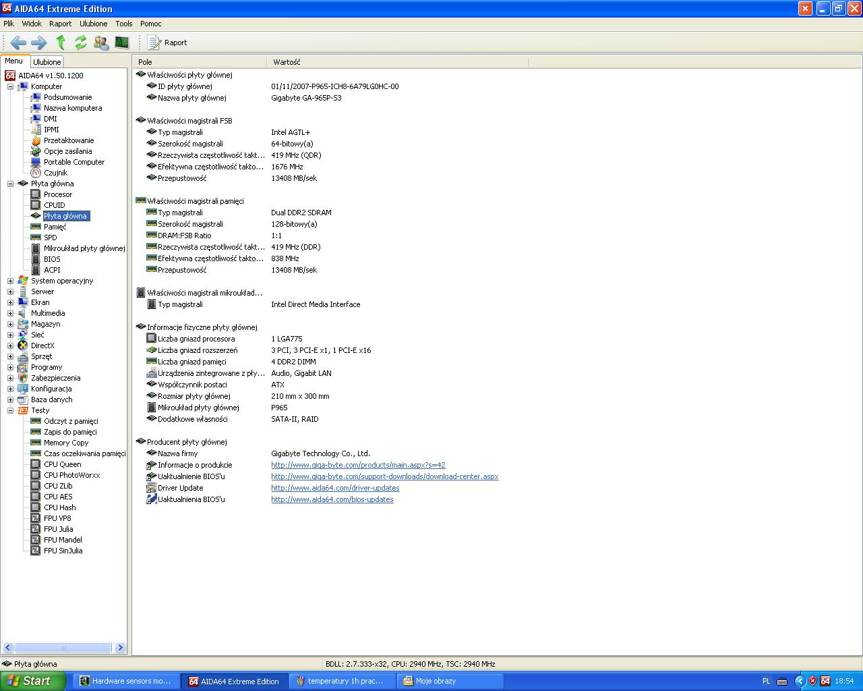Viewport: 863px width, 691px height.
Task: Open the aida64.com driver-updates link
Action: (335, 488)
